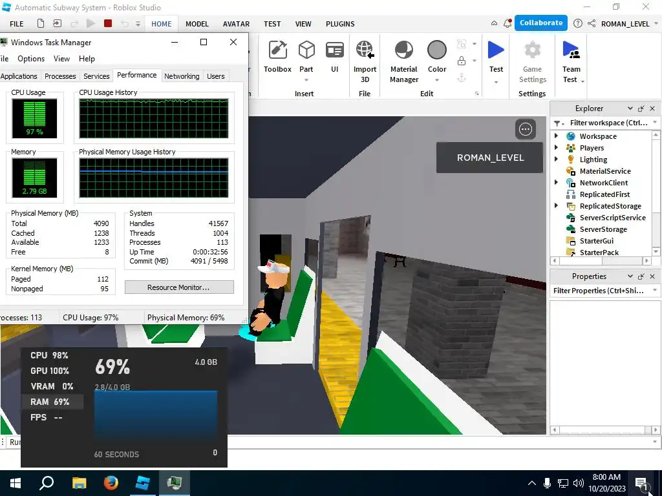Toggle the anchor tool icon
Image resolution: width=662 pixels, height=496 pixels.
tap(462, 77)
